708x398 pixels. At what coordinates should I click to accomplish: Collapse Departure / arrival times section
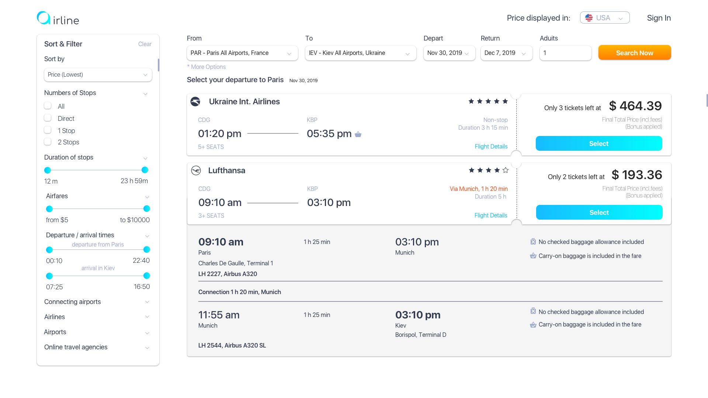(147, 236)
